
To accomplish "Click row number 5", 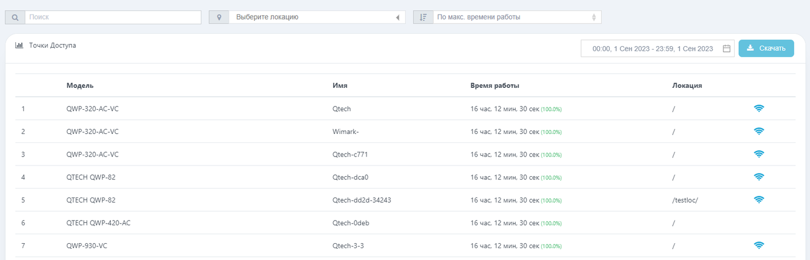I will [x=23, y=200].
